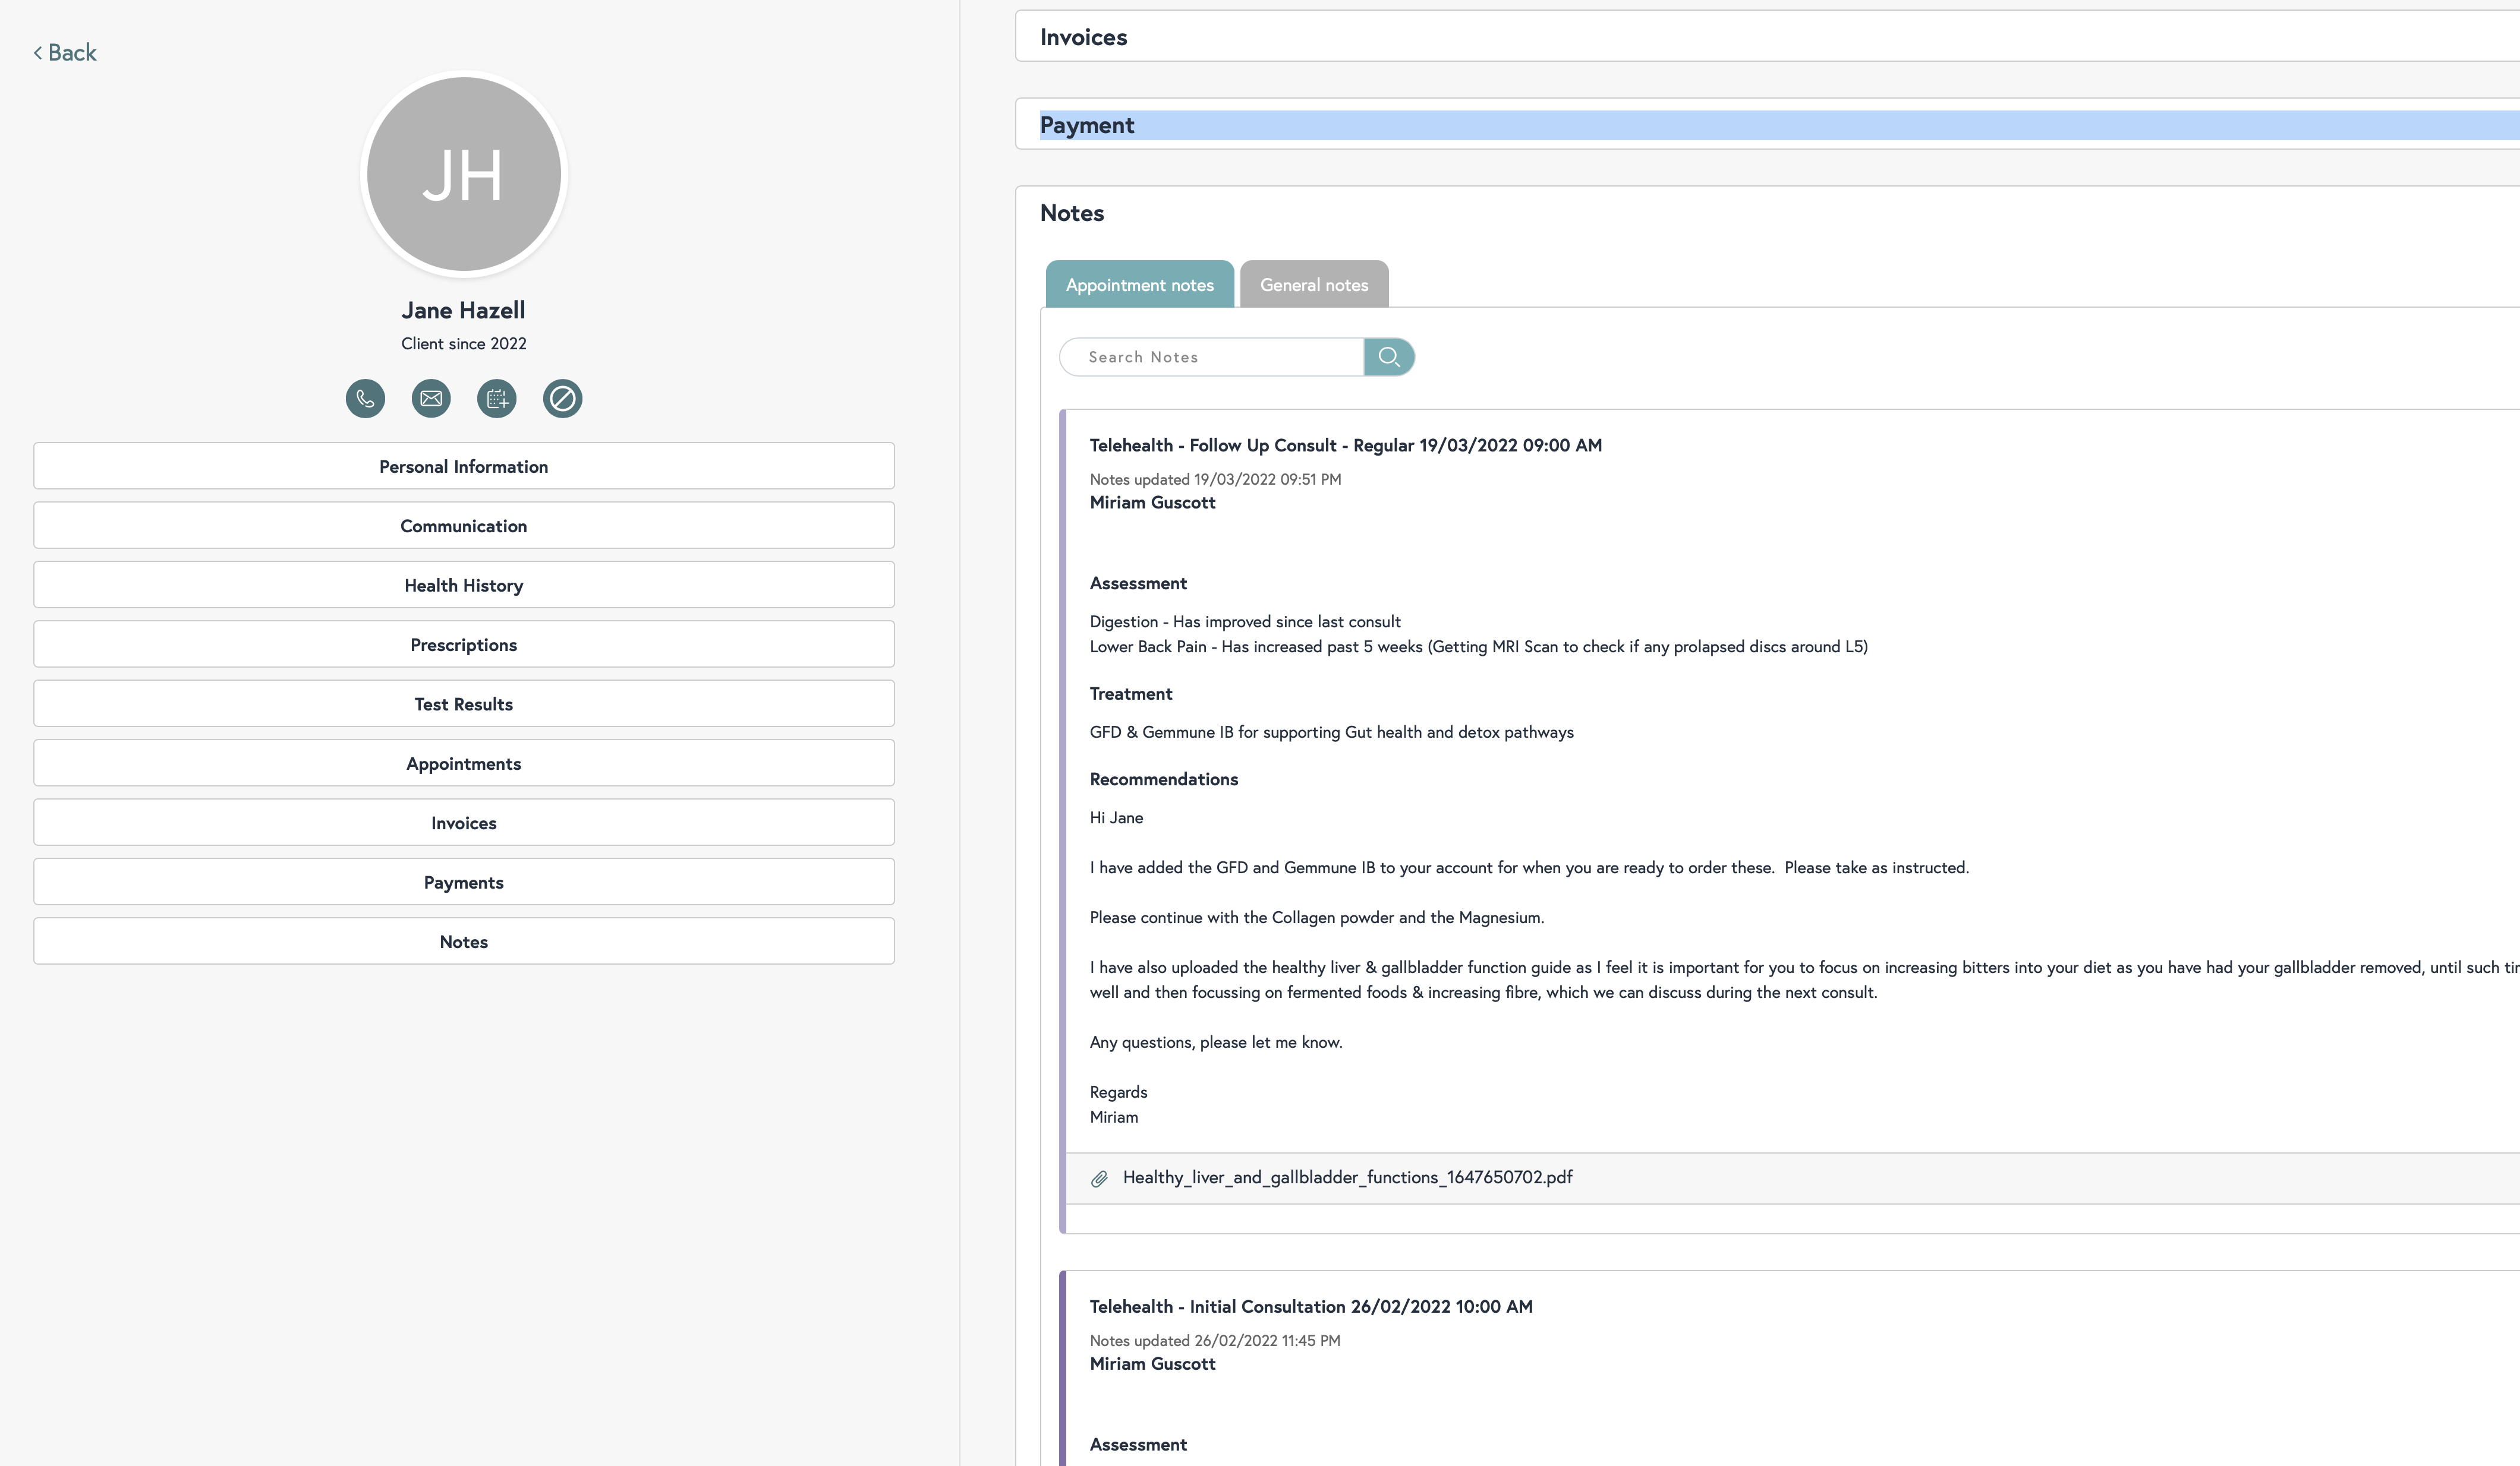Select the Appointment notes tab

click(x=1139, y=285)
